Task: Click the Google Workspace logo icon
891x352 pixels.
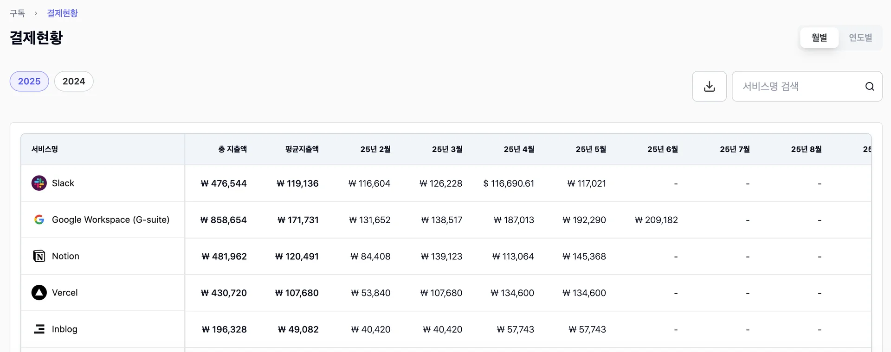Action: pos(39,220)
